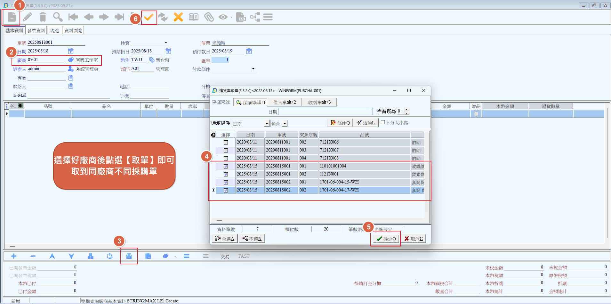Go to first record arrow icon
This screenshot has width=611, height=304.
pyautogui.click(x=73, y=17)
